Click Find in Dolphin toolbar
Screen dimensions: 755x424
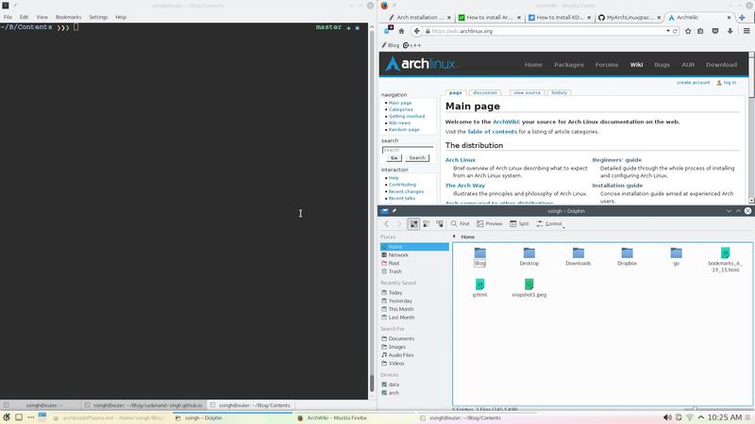460,223
